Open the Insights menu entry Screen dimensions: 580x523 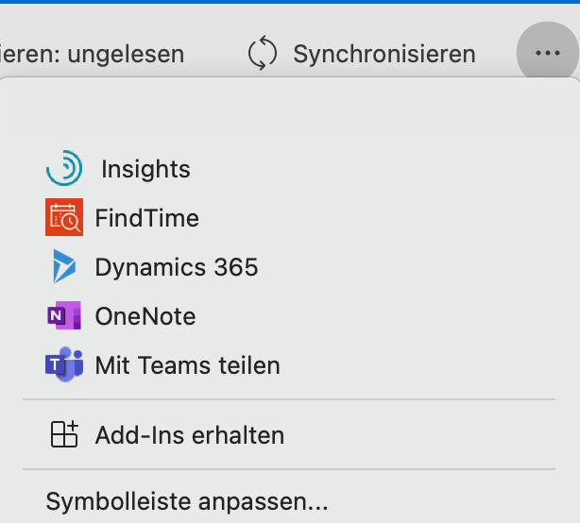pyautogui.click(x=145, y=169)
